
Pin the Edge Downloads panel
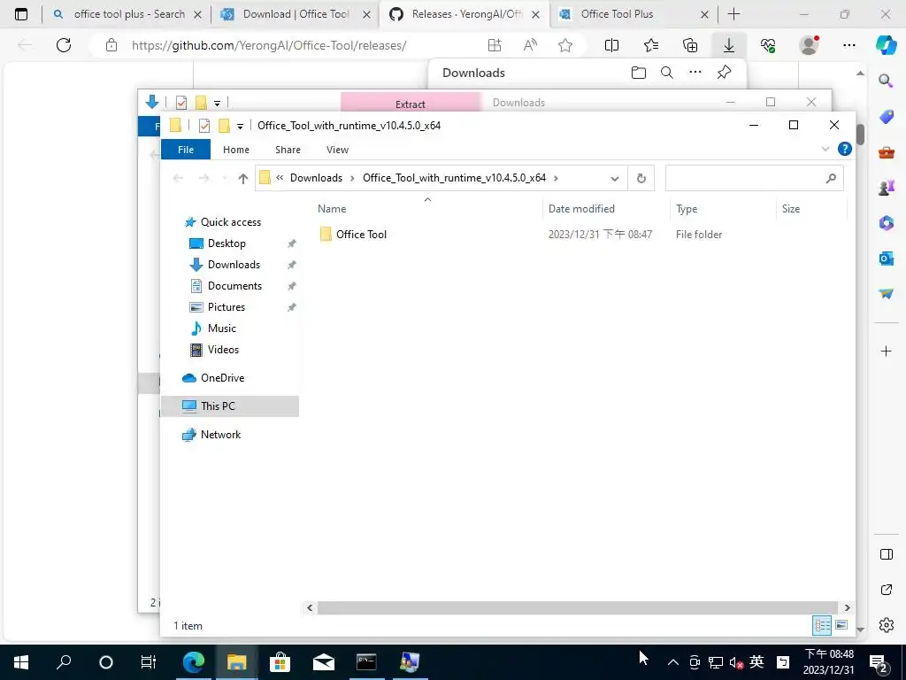click(x=724, y=73)
